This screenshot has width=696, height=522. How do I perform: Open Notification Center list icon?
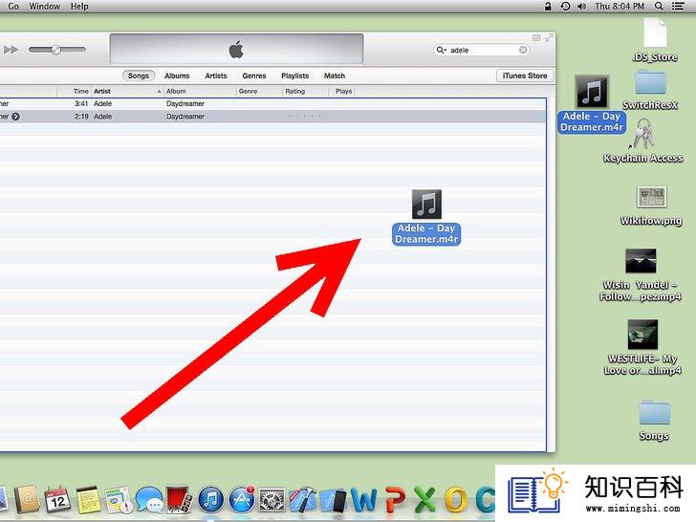pyautogui.click(x=677, y=6)
